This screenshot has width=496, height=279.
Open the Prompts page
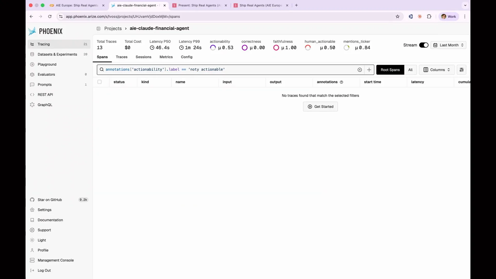59,84
